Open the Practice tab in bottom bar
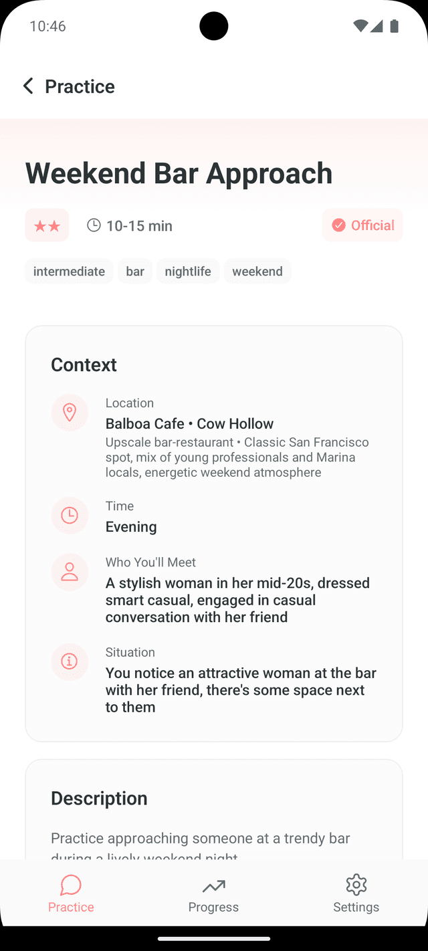This screenshot has width=428, height=951. coord(71,893)
